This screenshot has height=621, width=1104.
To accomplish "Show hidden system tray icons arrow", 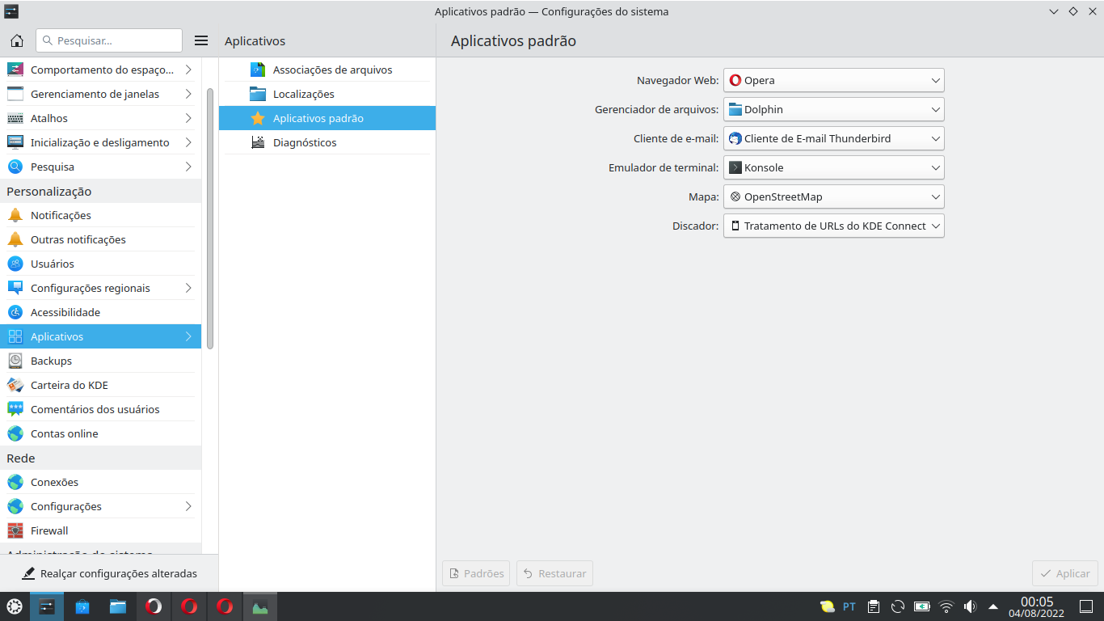I will 993,606.
